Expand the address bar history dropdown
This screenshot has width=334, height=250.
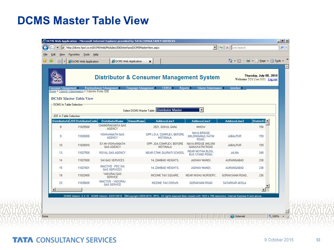(x=215, y=48)
